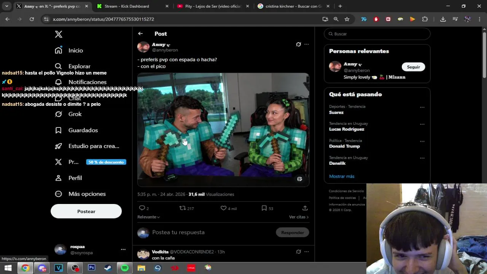Close the Pity YouTube tab
Image resolution: width=487 pixels, height=274 pixels.
pos(248,6)
